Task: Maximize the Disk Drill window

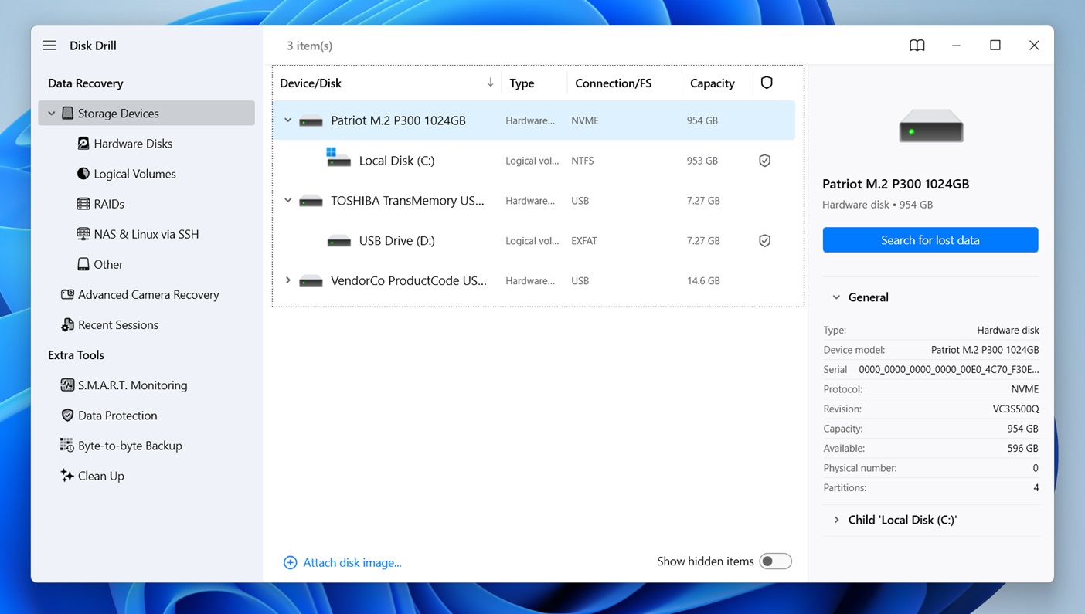Action: (x=995, y=46)
